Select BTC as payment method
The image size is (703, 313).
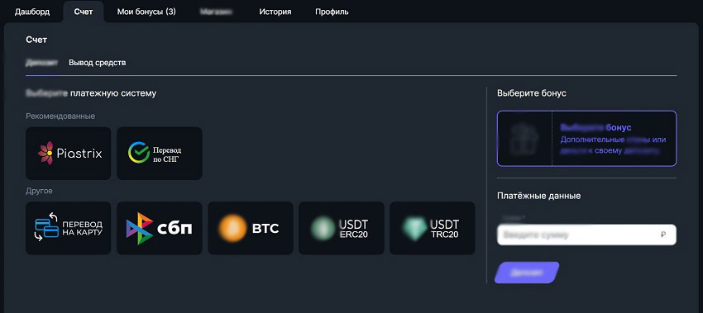250,228
